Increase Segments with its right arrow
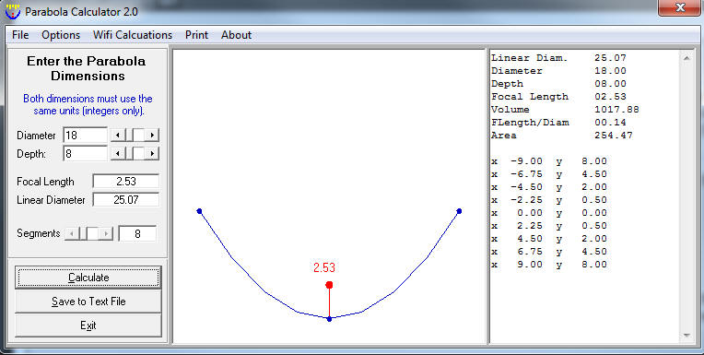Viewport: 704px width, 355px height. click(x=106, y=233)
